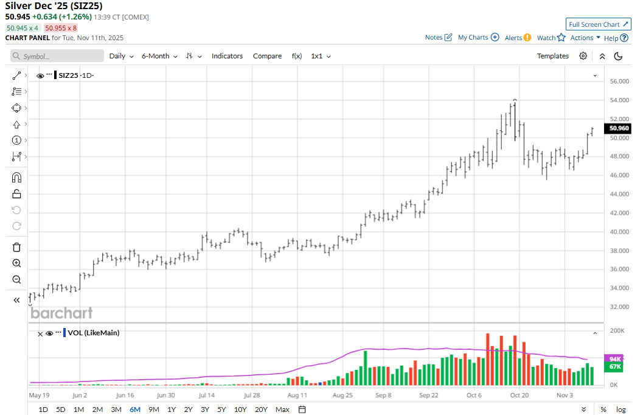Open the numbered marker tool
643x415 pixels.
(x=16, y=140)
